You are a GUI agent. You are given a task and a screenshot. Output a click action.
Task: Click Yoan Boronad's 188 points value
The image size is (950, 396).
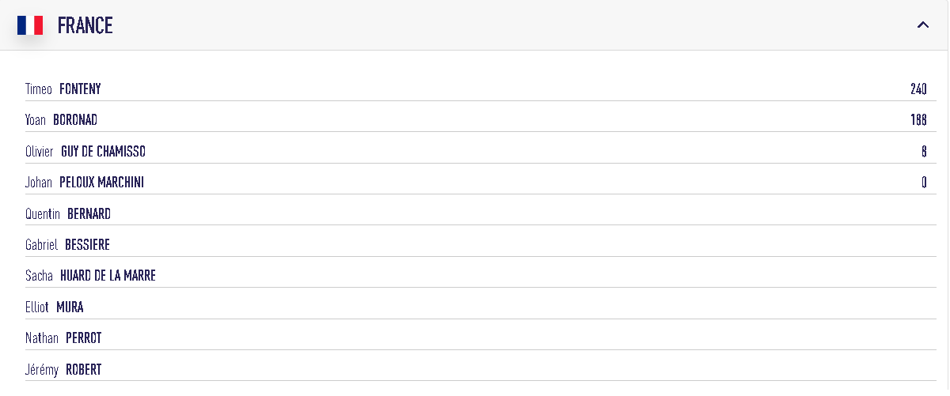918,120
